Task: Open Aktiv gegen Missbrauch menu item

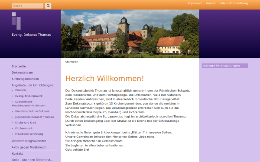Action: (29, 147)
